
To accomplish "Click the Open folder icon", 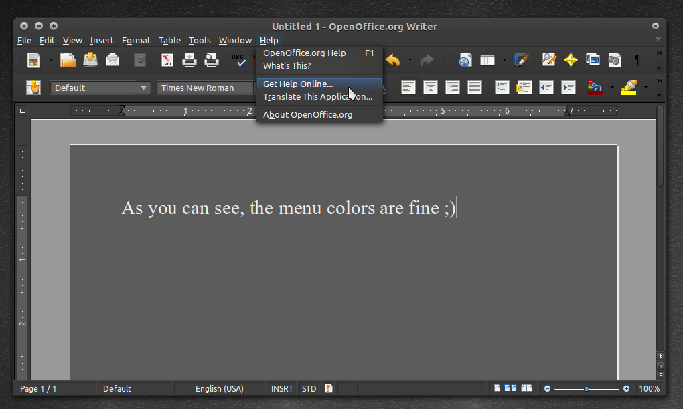I will 68,60.
